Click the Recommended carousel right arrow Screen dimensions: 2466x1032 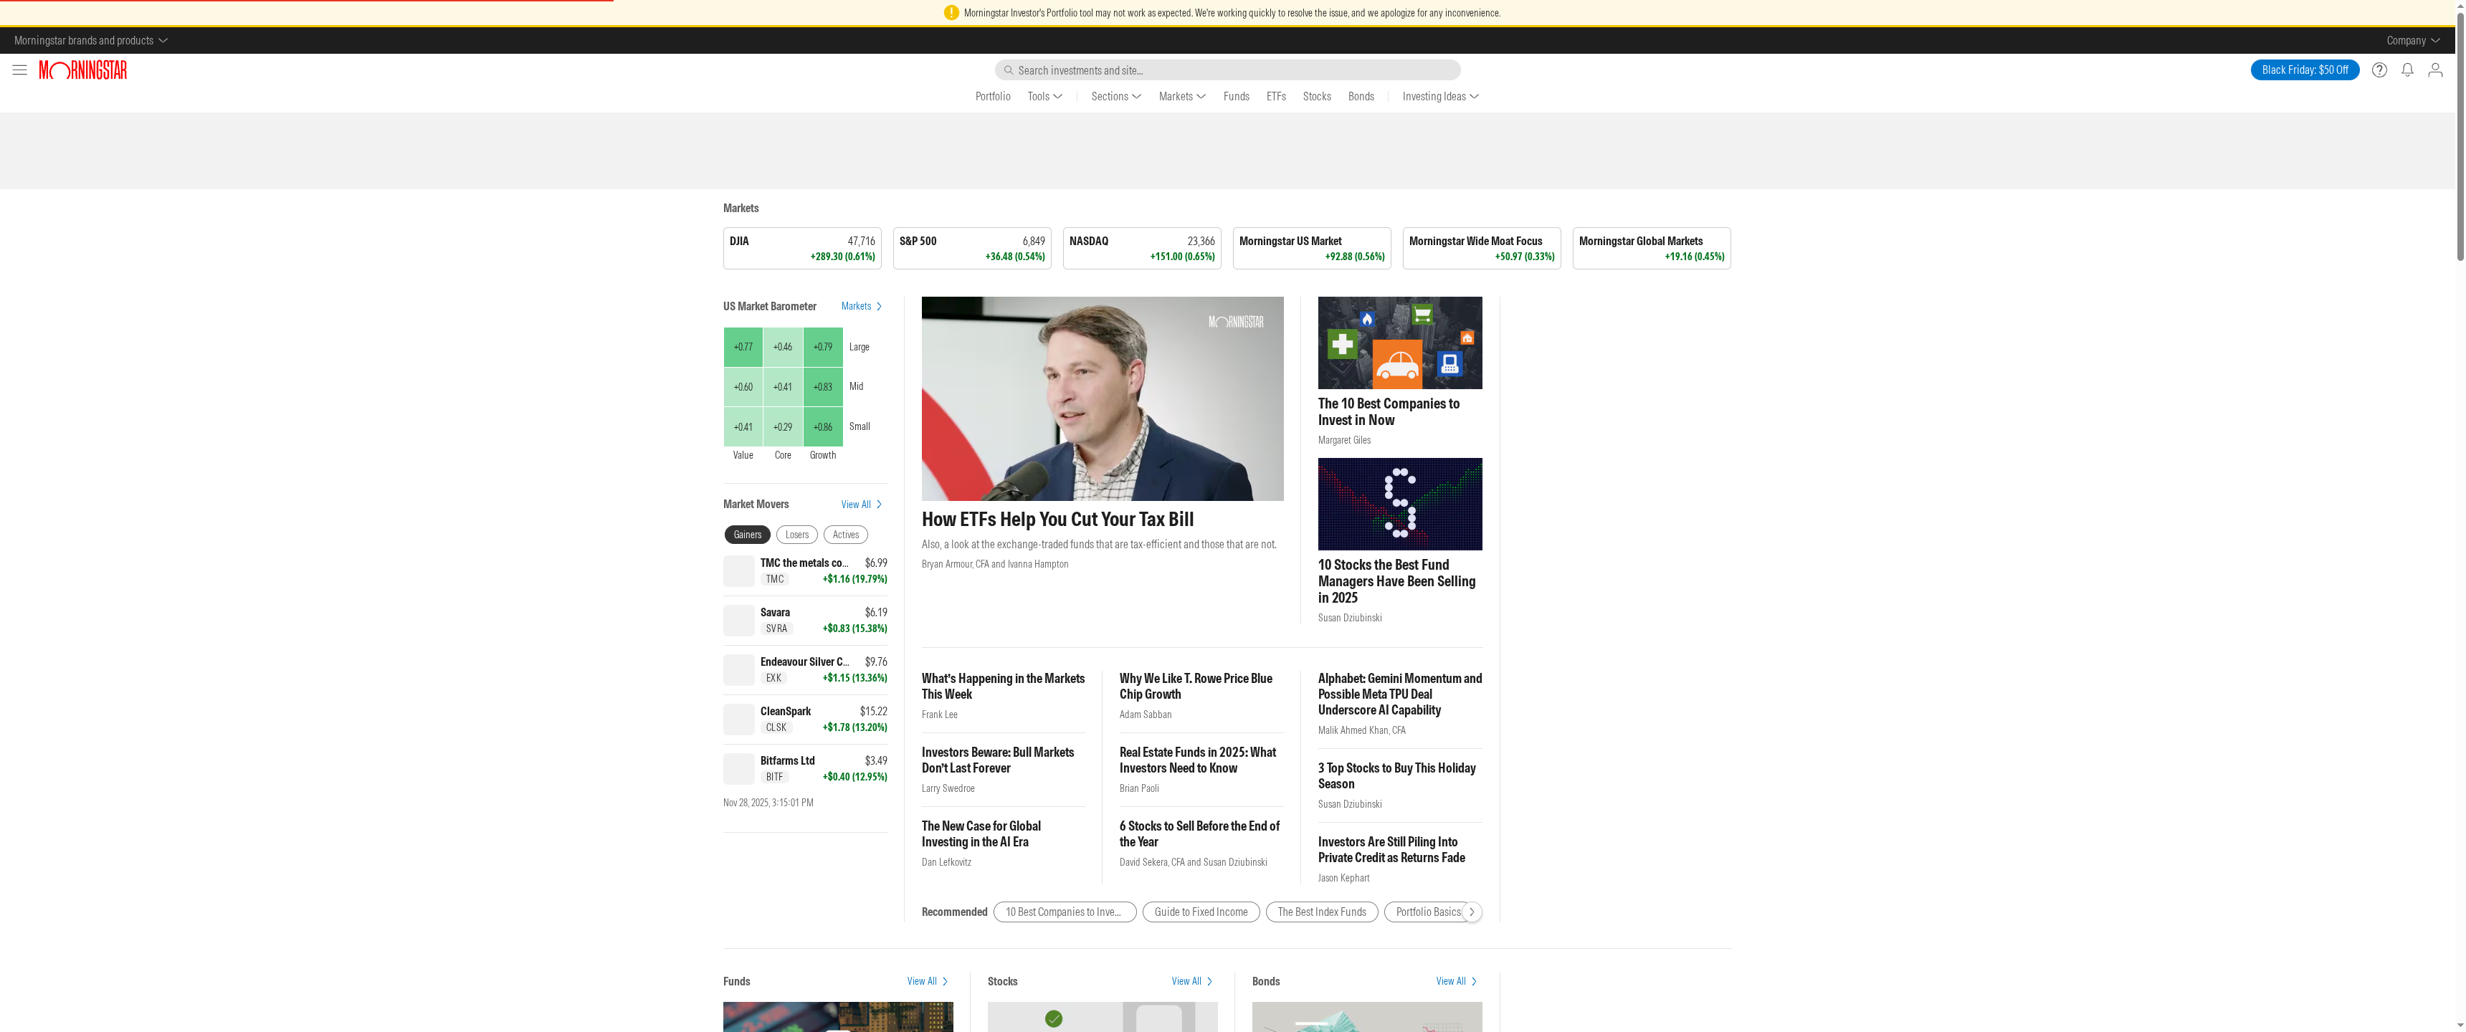coord(1472,912)
